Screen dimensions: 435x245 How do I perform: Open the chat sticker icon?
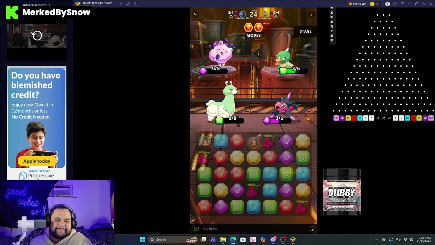[312, 229]
